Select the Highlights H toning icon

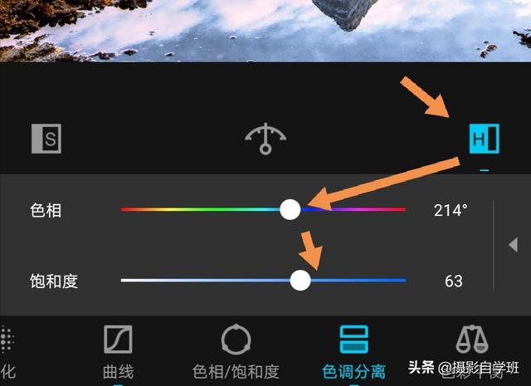point(484,139)
